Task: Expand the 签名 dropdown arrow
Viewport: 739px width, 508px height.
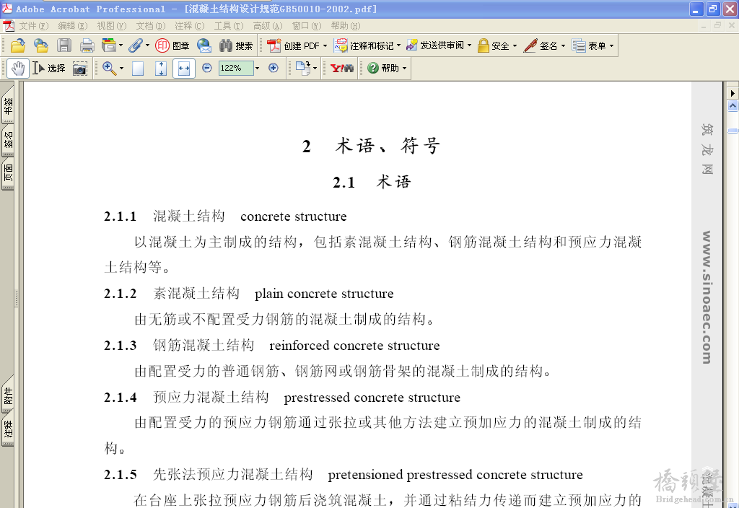Action: (x=563, y=45)
